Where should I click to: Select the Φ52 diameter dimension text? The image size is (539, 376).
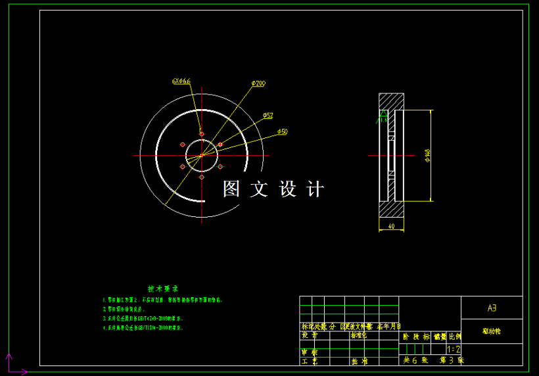point(268,116)
